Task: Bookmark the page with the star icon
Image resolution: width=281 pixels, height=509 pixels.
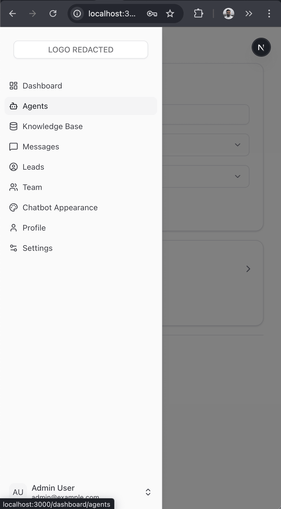Action: point(170,13)
